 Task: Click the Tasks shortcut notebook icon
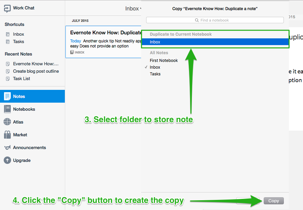tap(8, 42)
